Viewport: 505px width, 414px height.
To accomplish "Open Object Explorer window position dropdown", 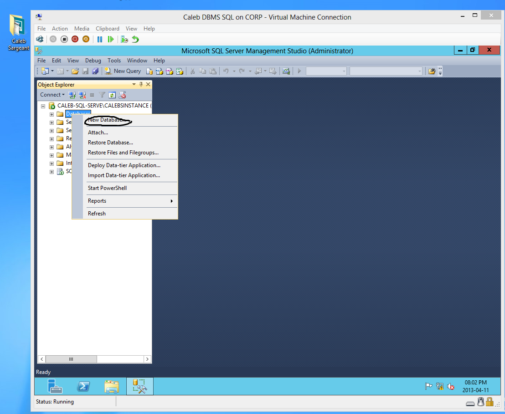I will click(x=134, y=84).
